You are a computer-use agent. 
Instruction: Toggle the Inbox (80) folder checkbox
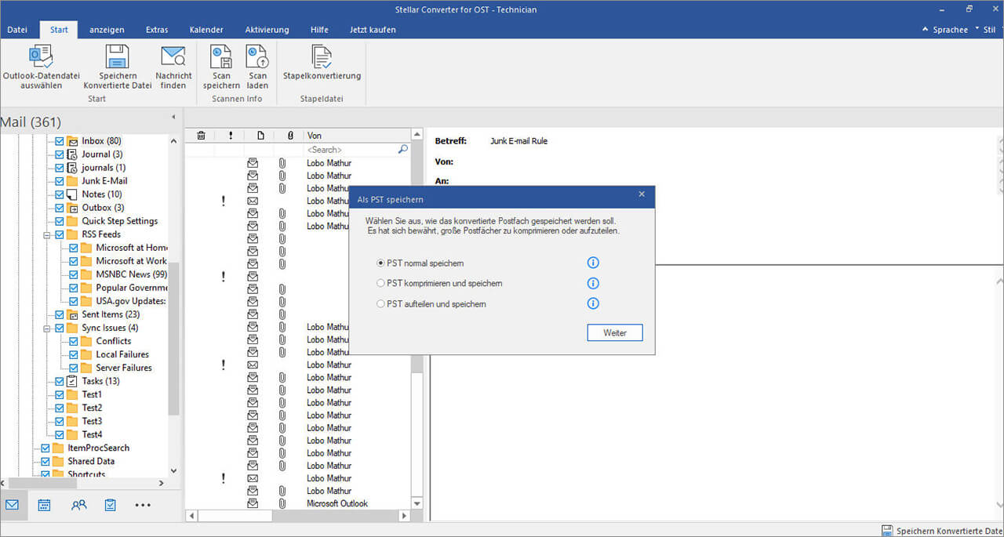point(60,141)
